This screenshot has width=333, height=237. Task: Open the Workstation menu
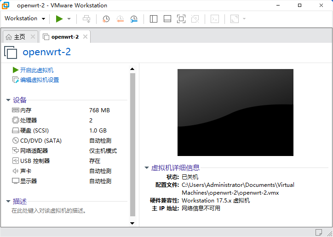coord(25,18)
